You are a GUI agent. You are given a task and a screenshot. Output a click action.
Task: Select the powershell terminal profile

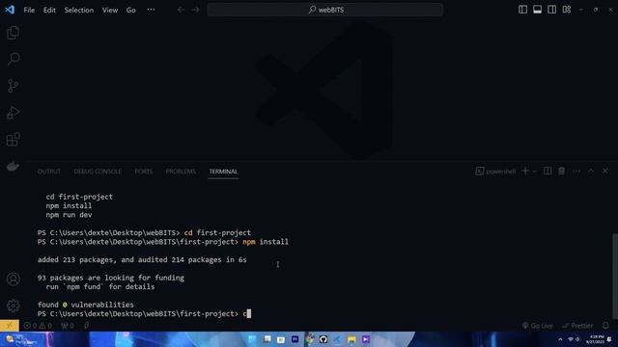click(495, 172)
